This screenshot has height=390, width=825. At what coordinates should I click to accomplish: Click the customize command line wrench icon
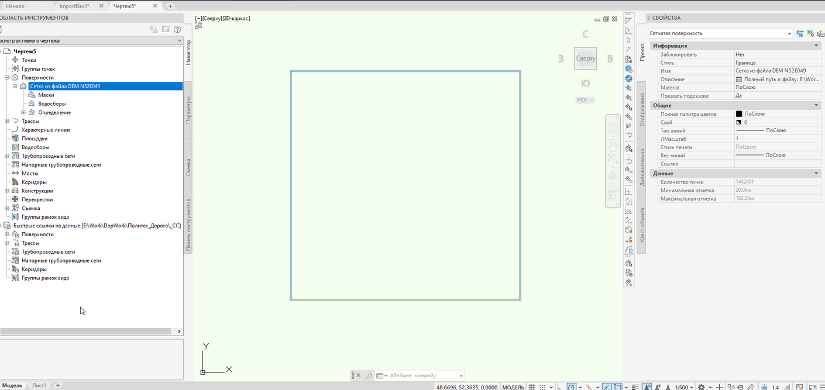click(x=369, y=375)
